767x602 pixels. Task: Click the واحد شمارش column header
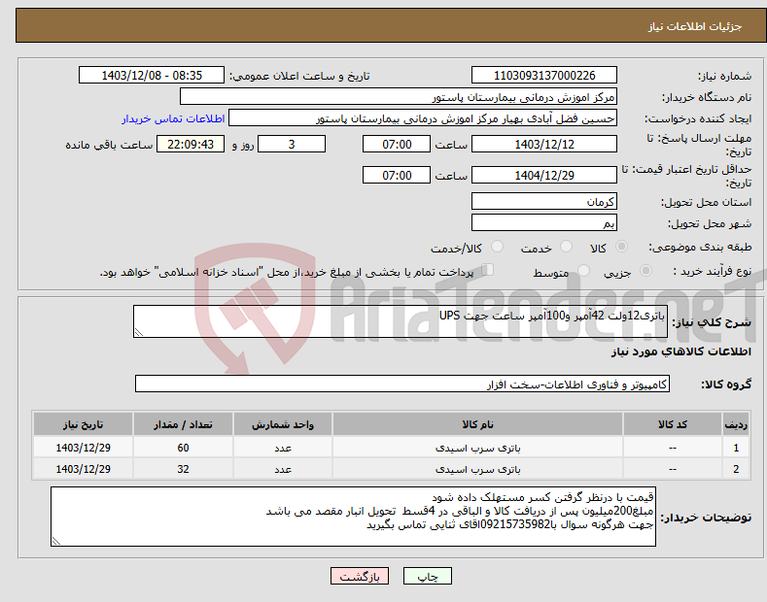[x=283, y=424]
